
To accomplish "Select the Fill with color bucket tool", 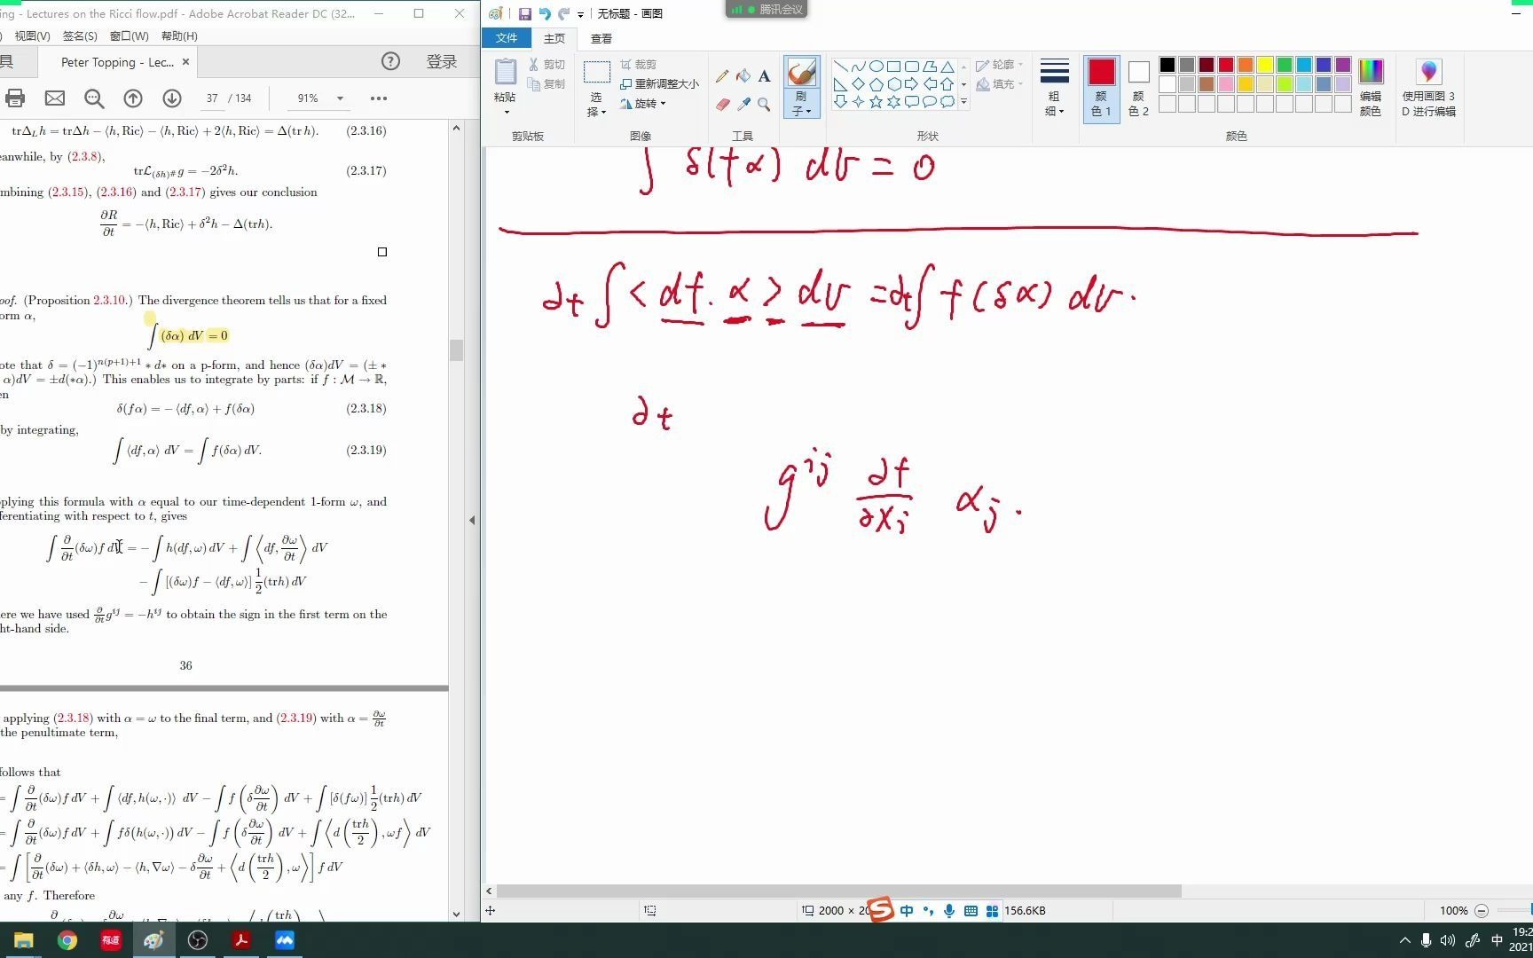I will (x=743, y=75).
